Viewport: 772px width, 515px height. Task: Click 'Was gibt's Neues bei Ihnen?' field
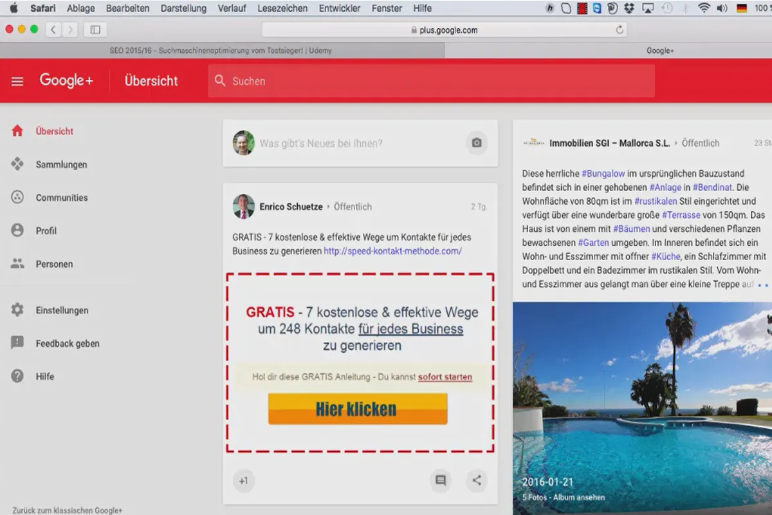(x=321, y=143)
